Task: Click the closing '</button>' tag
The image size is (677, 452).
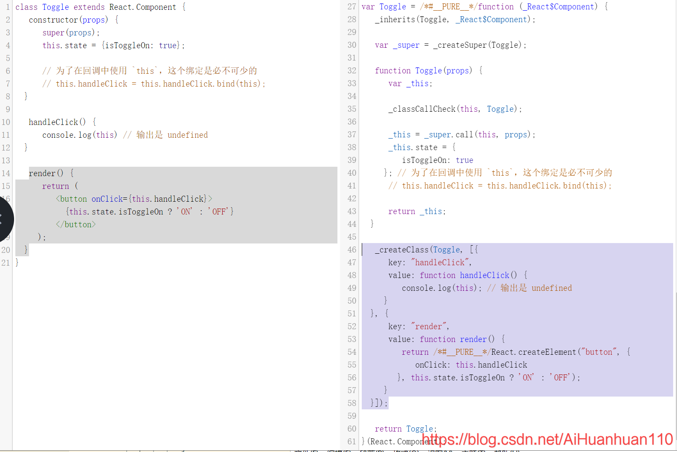Action: (x=76, y=224)
